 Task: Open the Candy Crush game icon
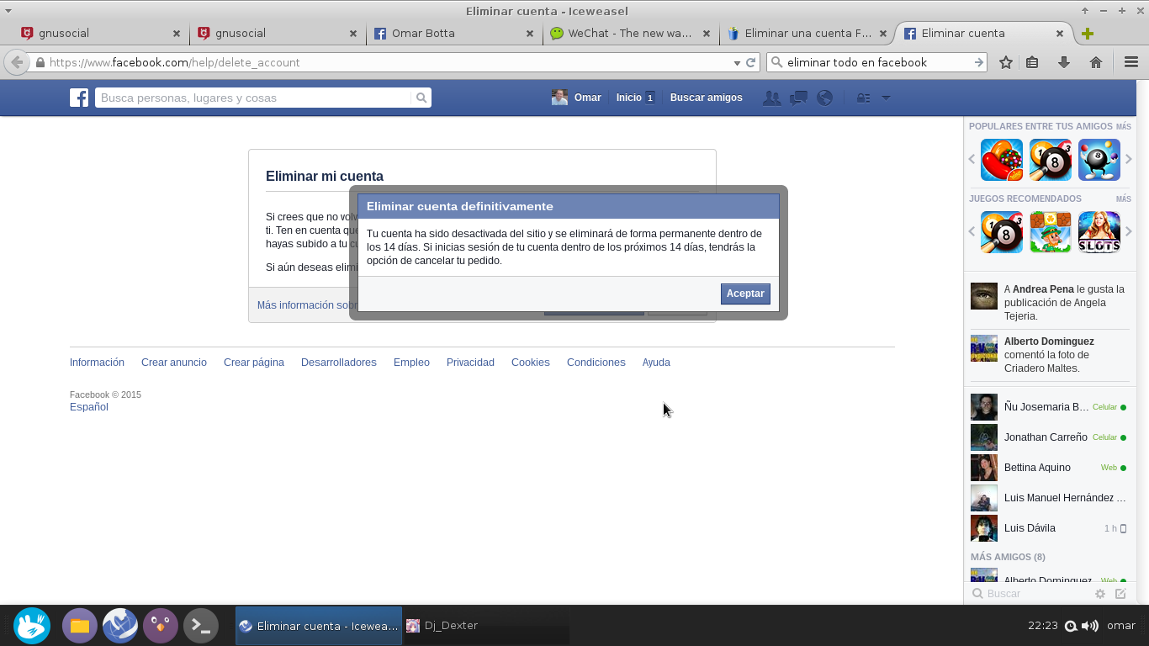tap(1002, 160)
